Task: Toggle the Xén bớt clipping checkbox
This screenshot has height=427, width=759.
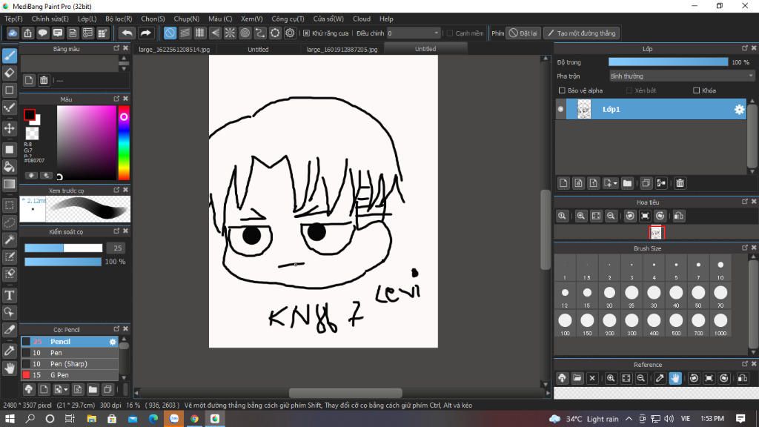Action: point(629,90)
